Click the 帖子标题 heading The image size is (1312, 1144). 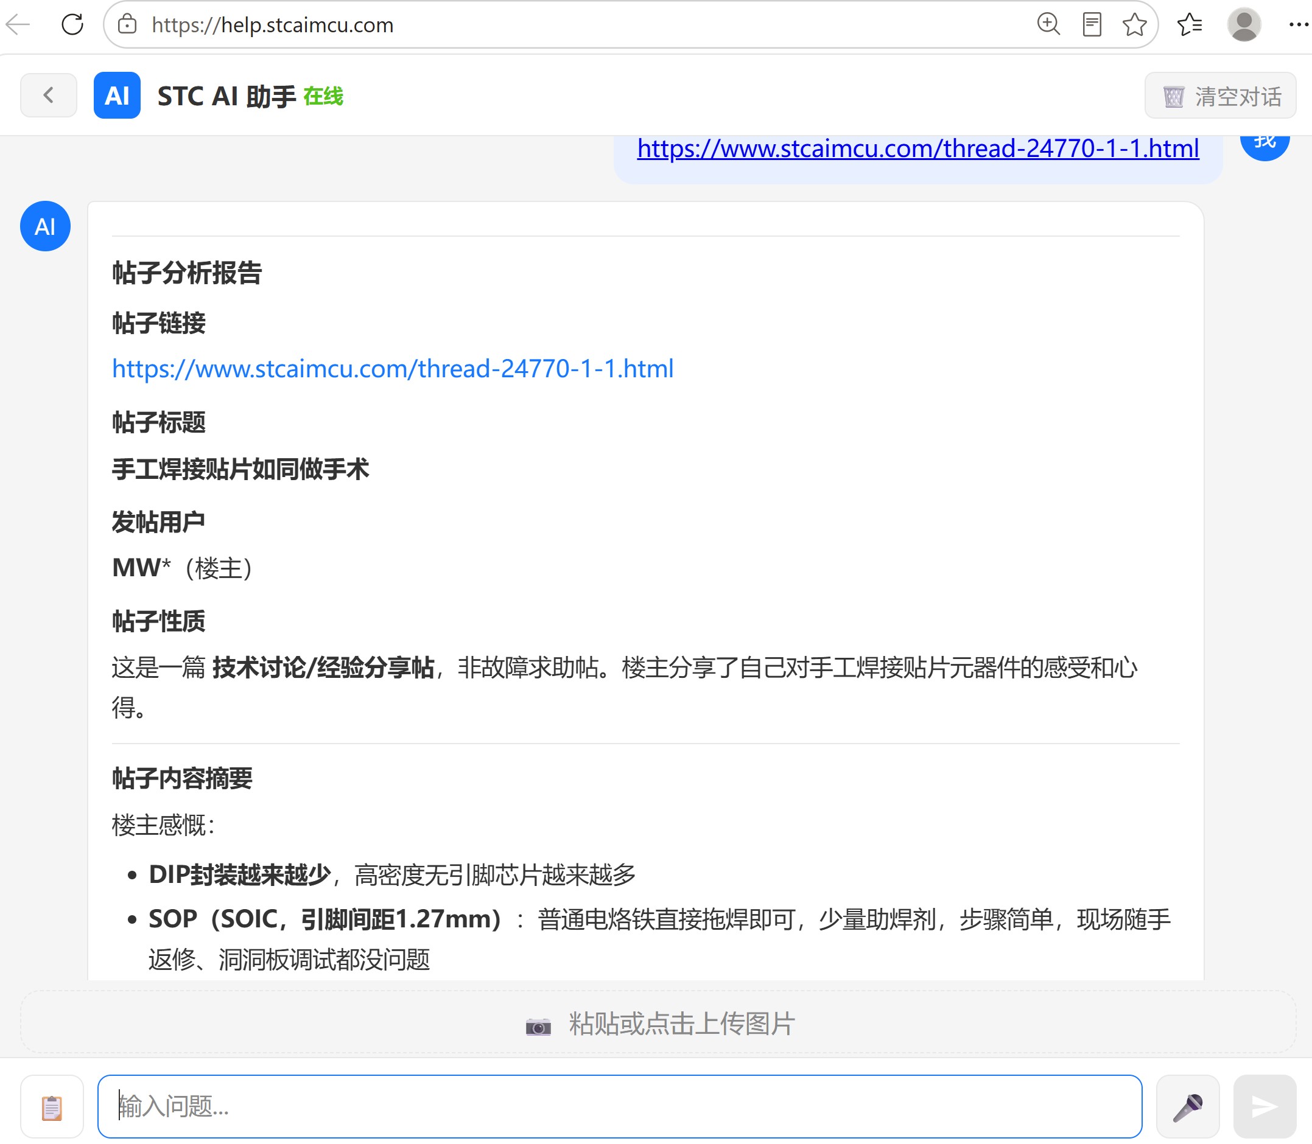click(158, 423)
